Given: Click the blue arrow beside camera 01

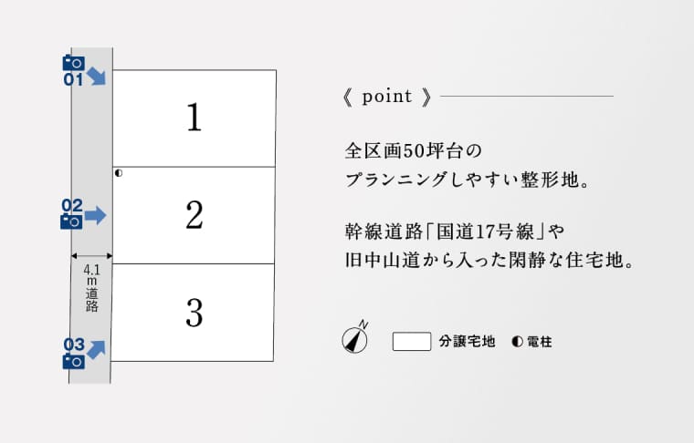Looking at the screenshot, I should pos(97,76).
